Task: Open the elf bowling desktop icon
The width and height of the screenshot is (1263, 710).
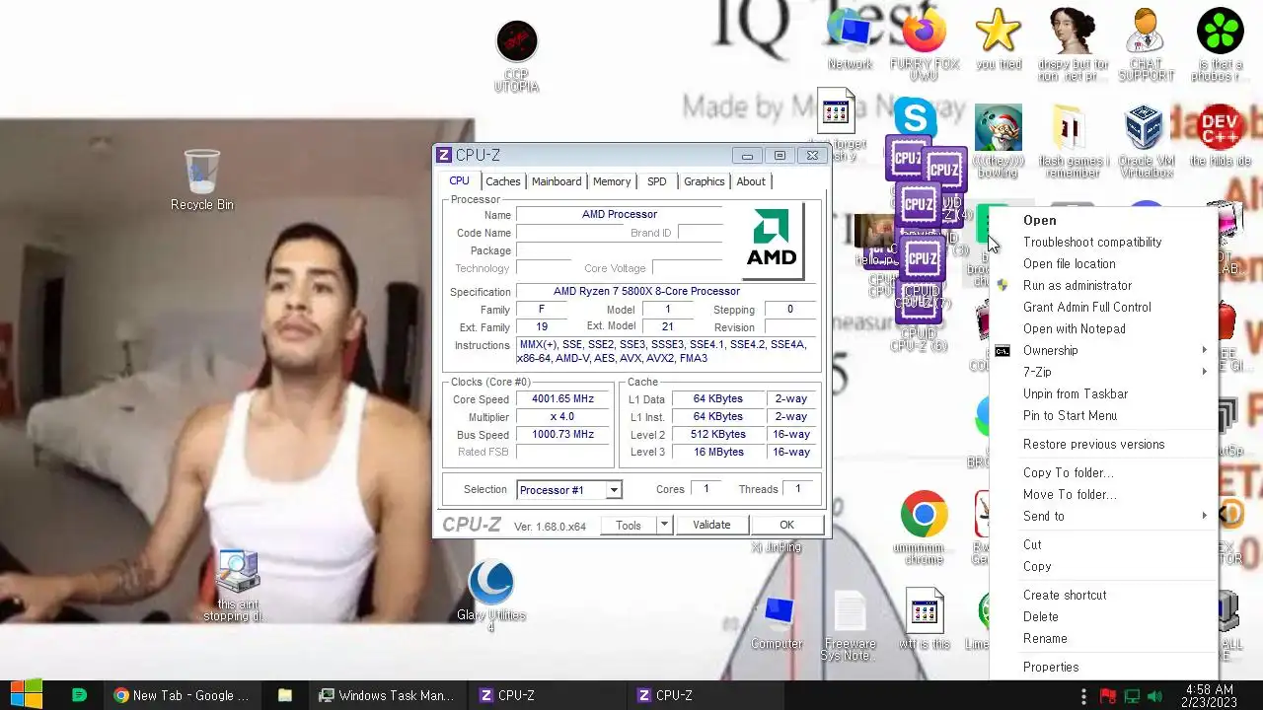Action: [999, 141]
